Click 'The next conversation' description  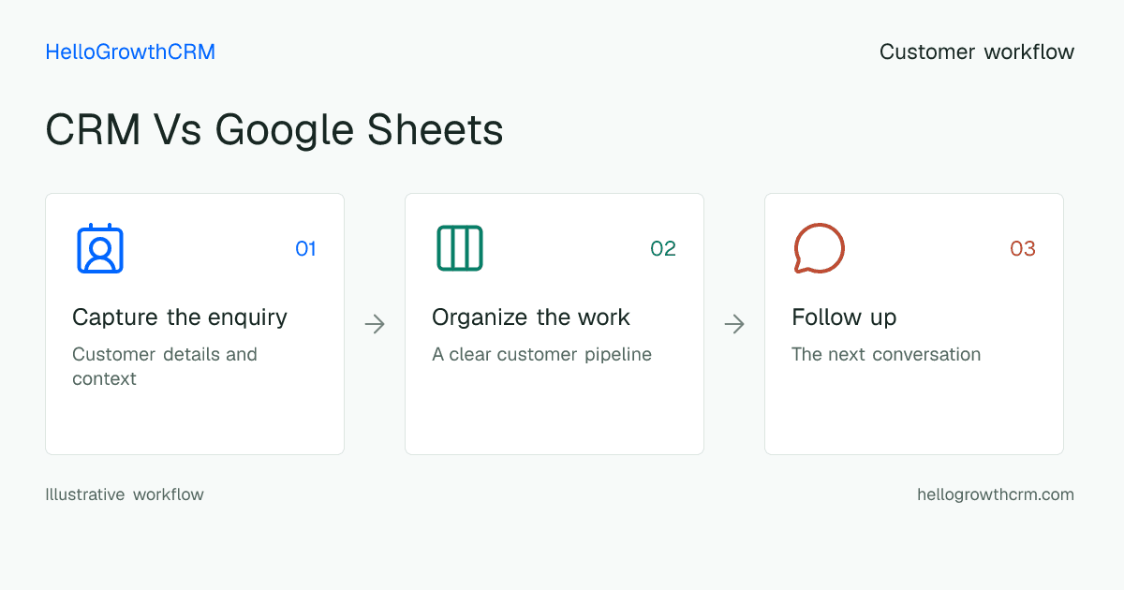point(886,355)
